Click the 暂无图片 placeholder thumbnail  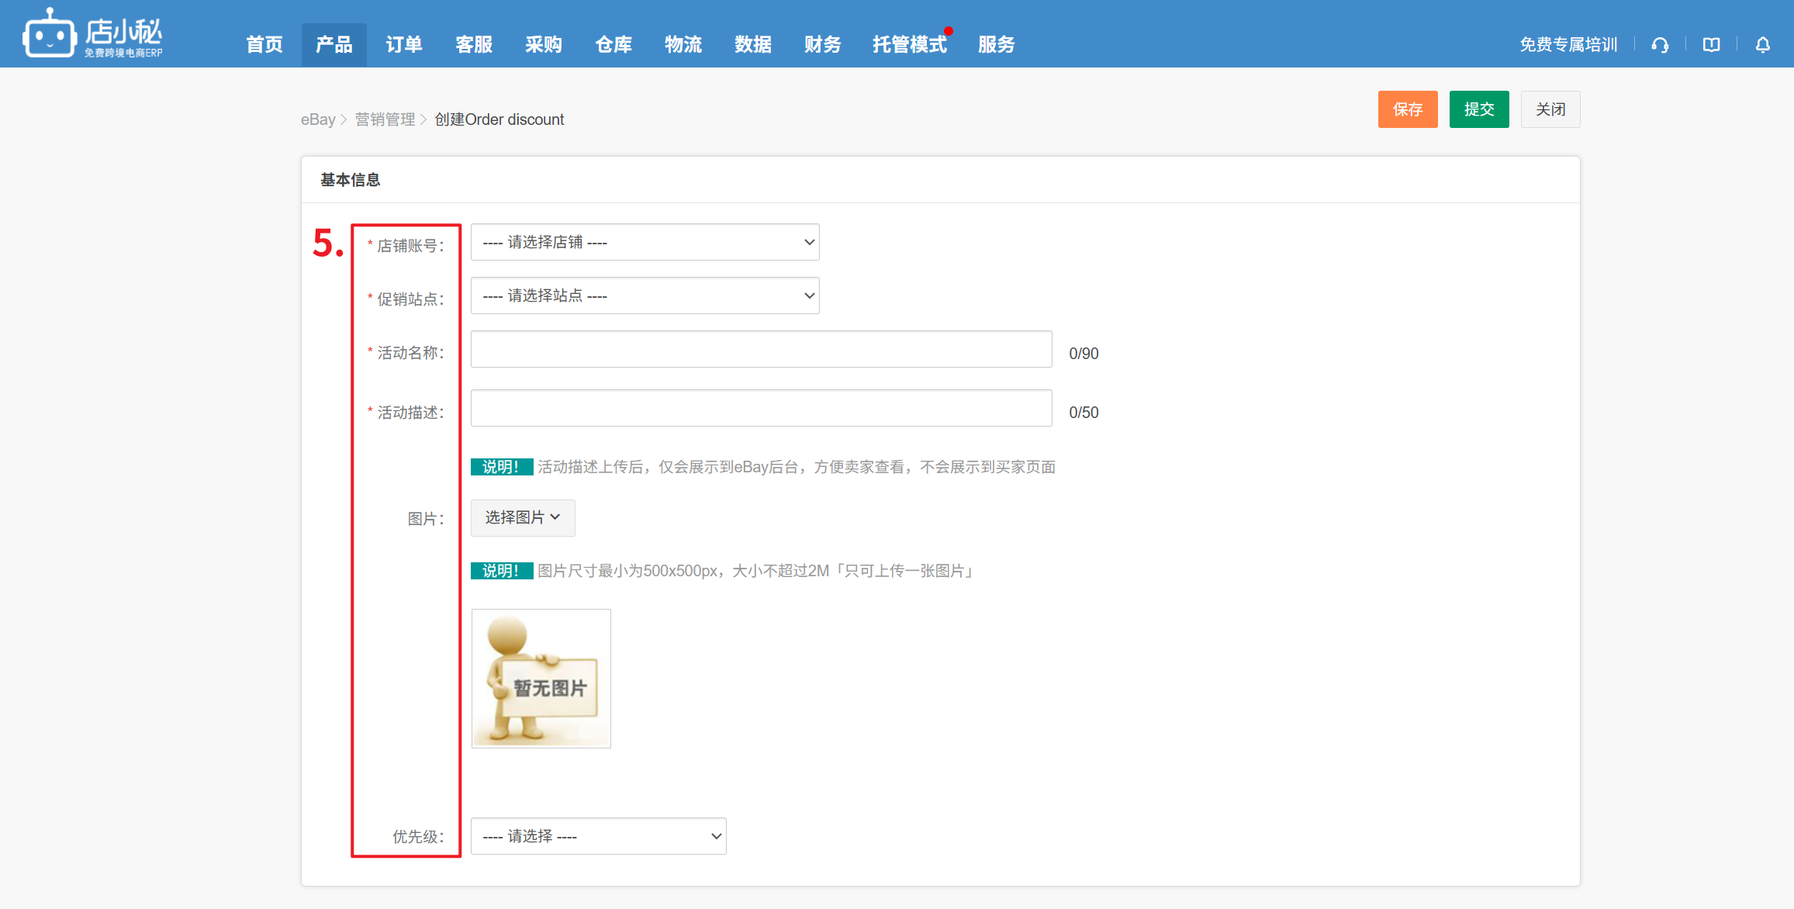(541, 679)
